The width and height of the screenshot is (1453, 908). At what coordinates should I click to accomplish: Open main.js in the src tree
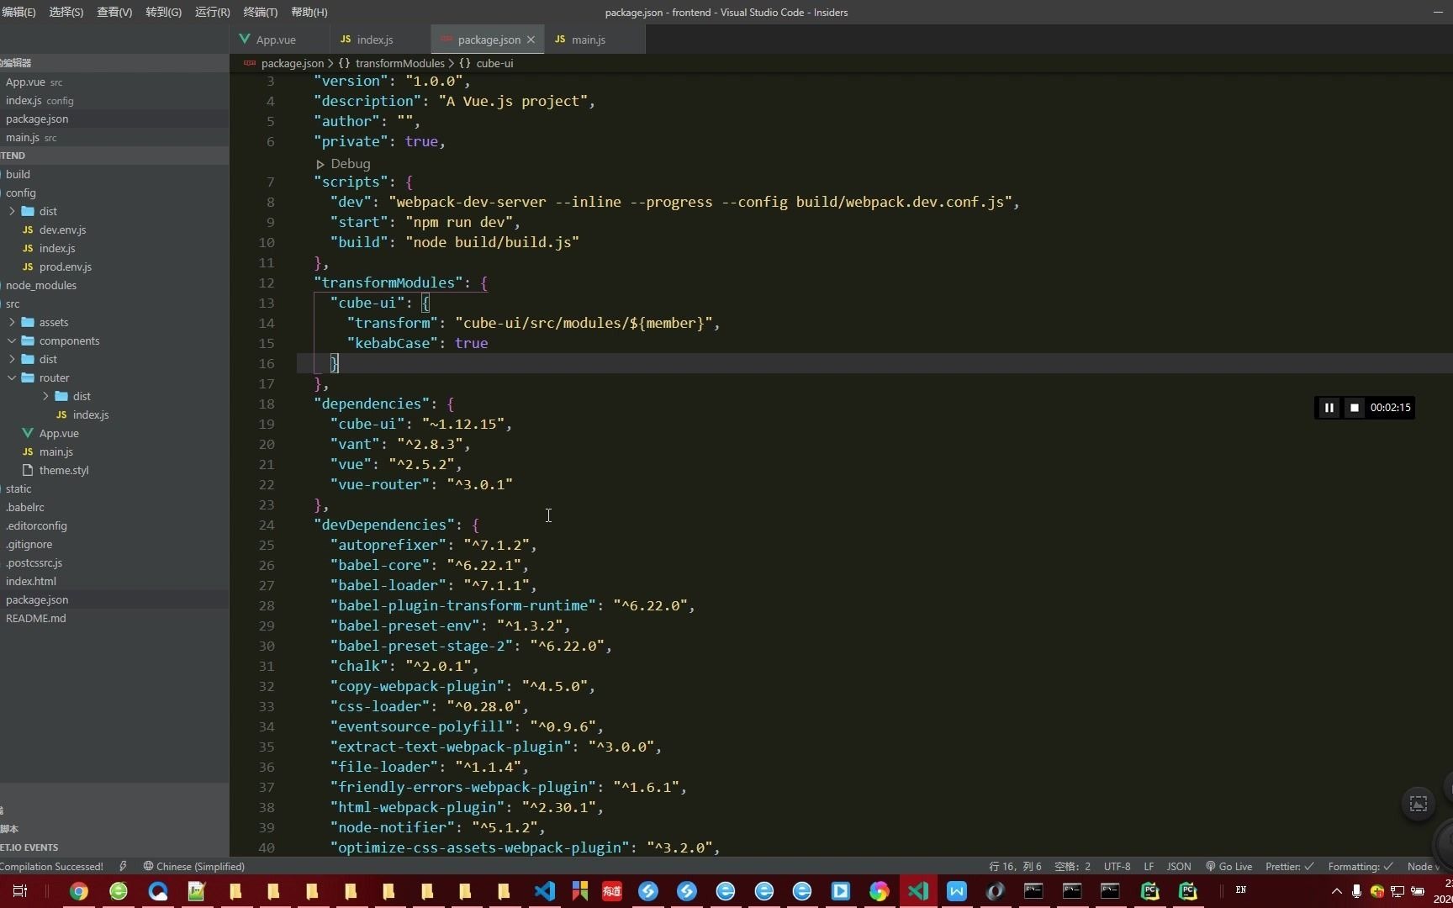(55, 451)
